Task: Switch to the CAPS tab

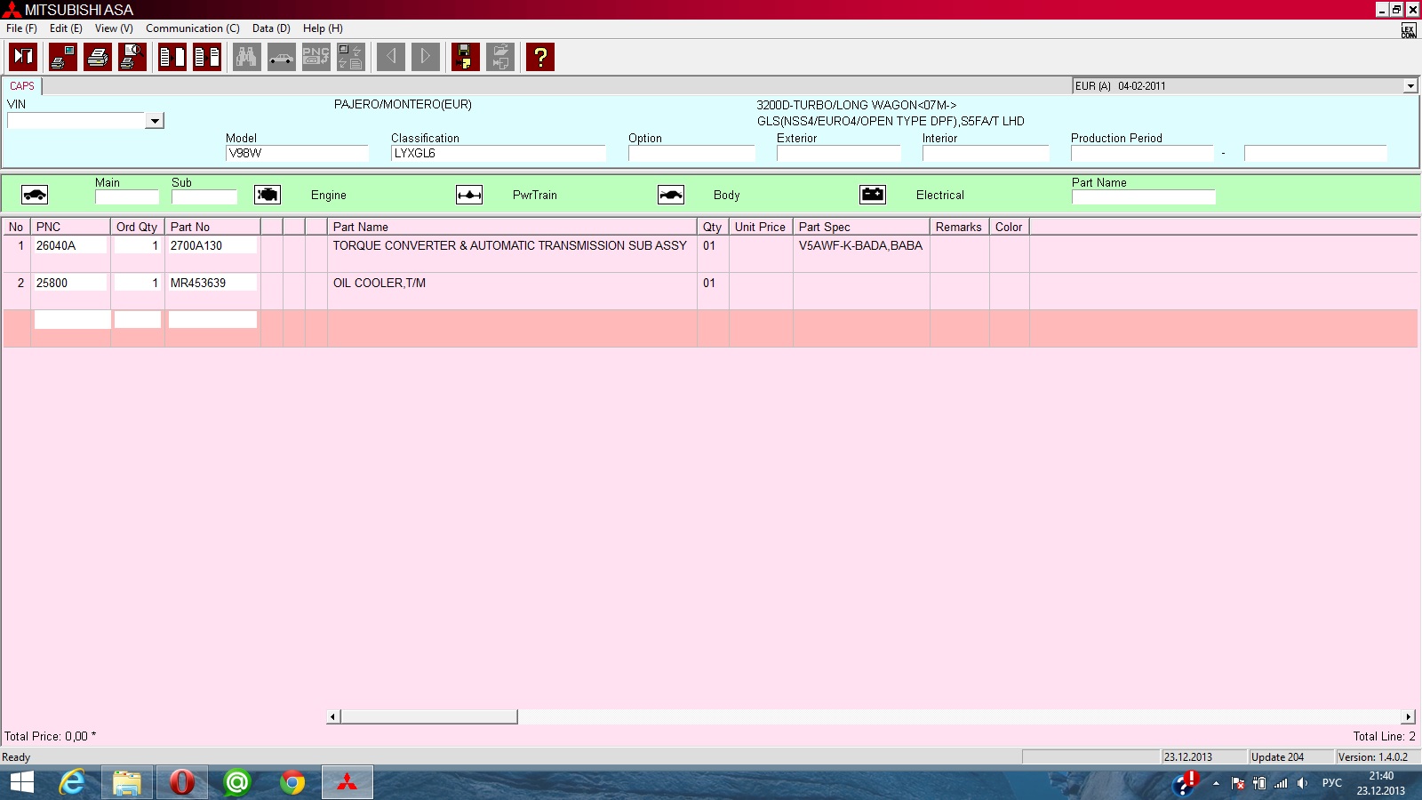Action: point(22,86)
